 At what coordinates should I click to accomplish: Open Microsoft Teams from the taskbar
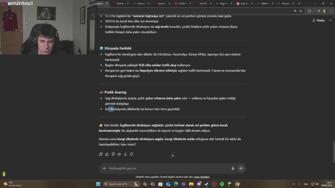(x=183, y=184)
